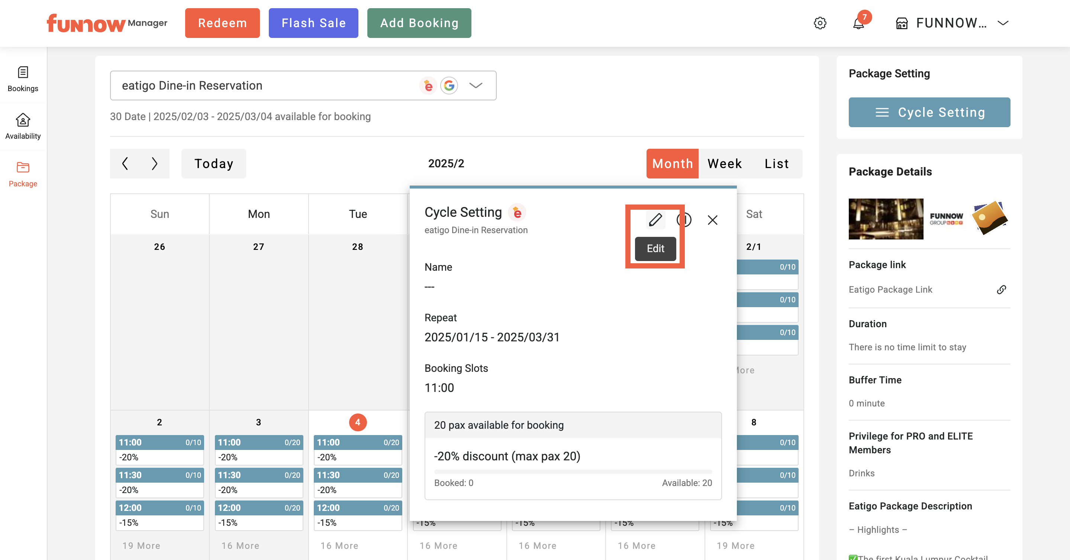Open the notifications bell

point(858,23)
